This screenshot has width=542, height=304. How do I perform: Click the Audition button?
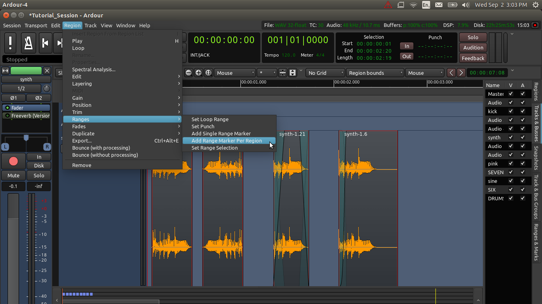coord(473,47)
